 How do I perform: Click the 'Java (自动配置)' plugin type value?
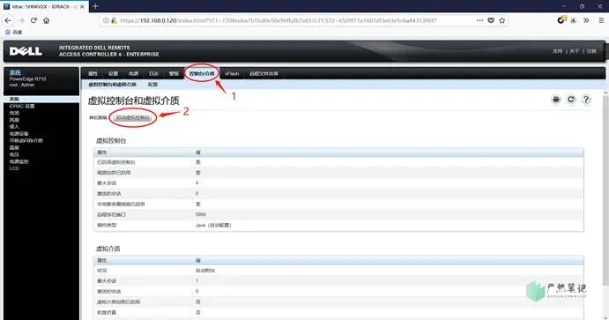[x=213, y=226]
